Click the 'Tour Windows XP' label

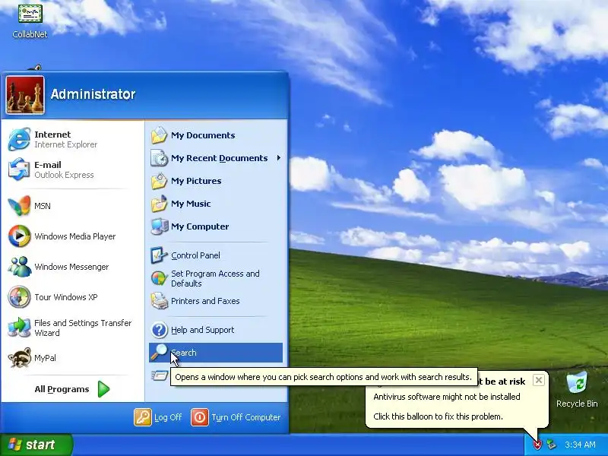click(x=66, y=297)
